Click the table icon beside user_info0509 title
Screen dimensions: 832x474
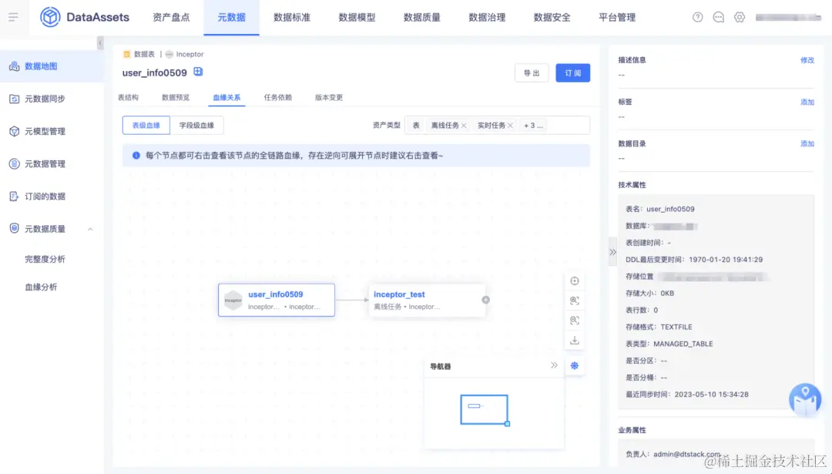198,72
